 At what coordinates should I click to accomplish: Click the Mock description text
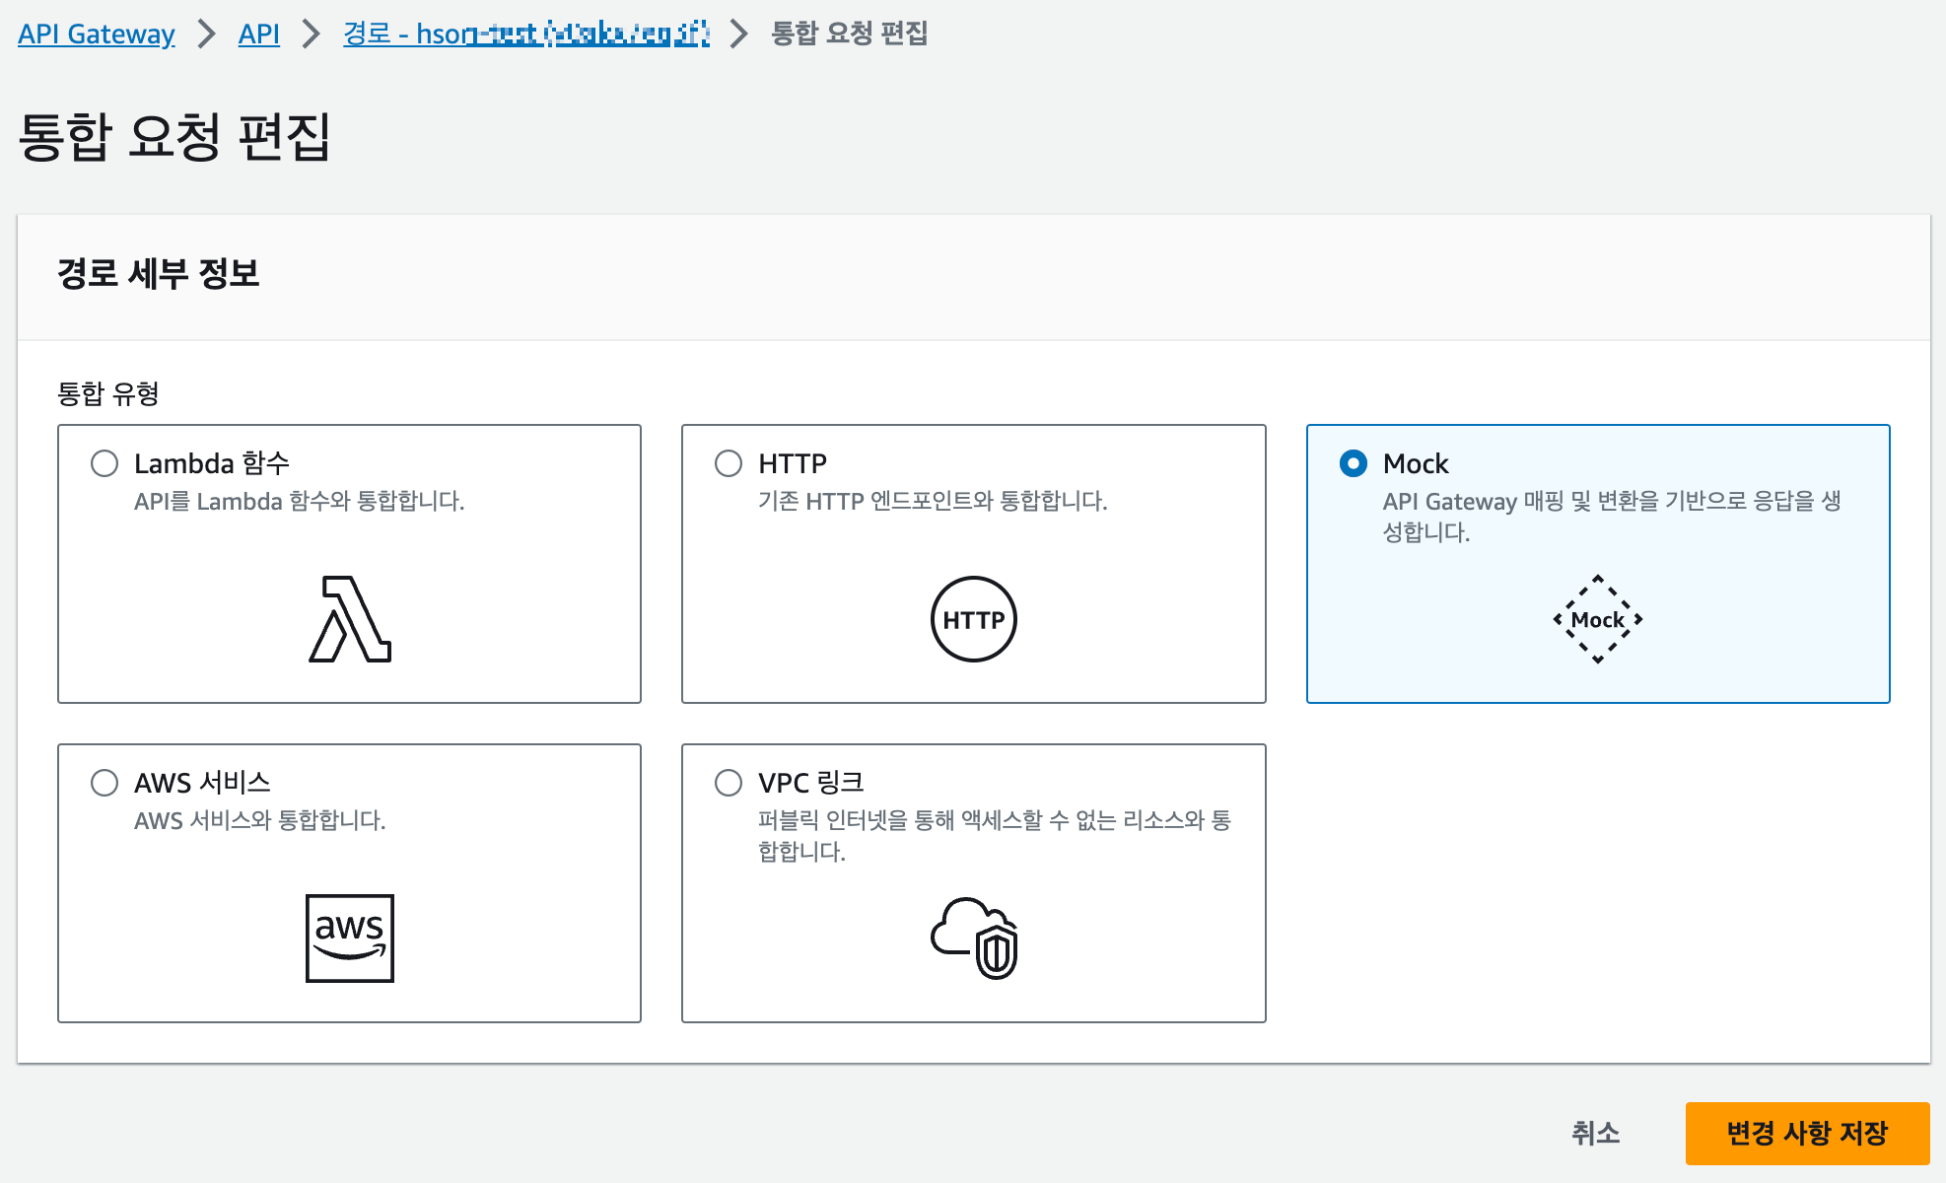1611,516
